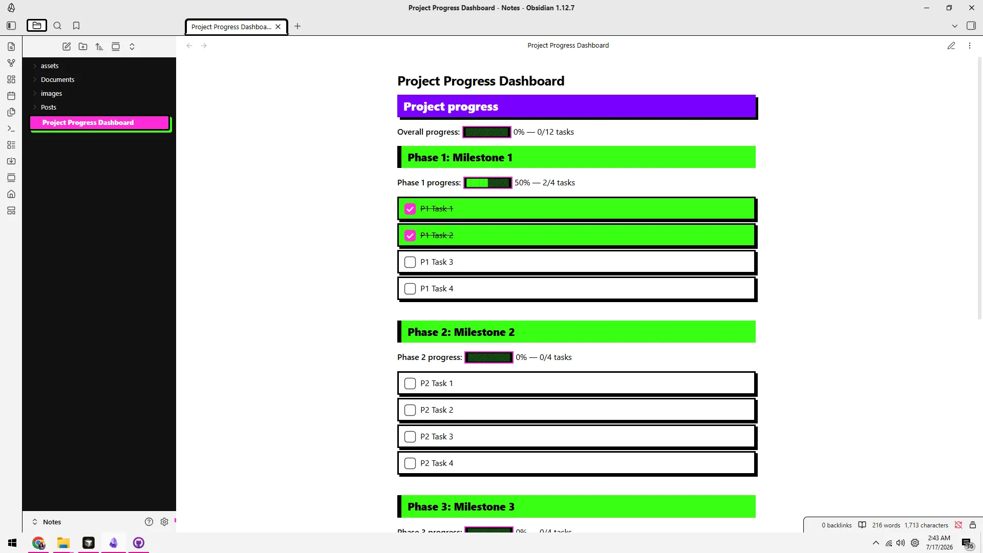The width and height of the screenshot is (983, 553).
Task: Open Windows Start menu
Action: (12, 543)
